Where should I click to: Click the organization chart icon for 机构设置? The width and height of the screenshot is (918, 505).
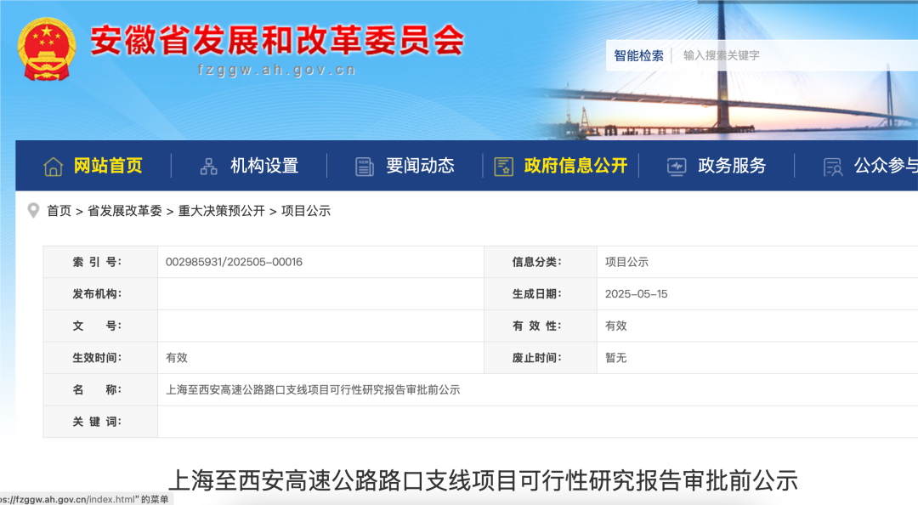pyautogui.click(x=208, y=165)
